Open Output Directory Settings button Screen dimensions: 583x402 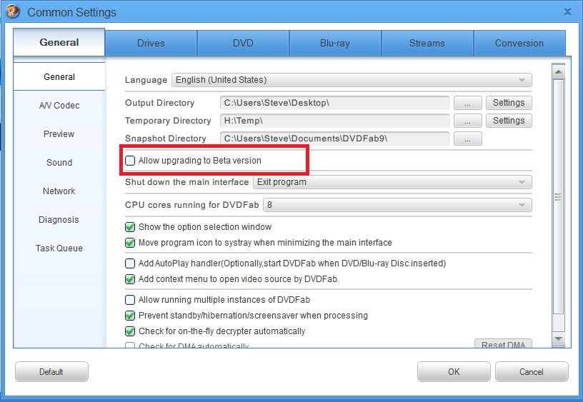pyautogui.click(x=509, y=103)
